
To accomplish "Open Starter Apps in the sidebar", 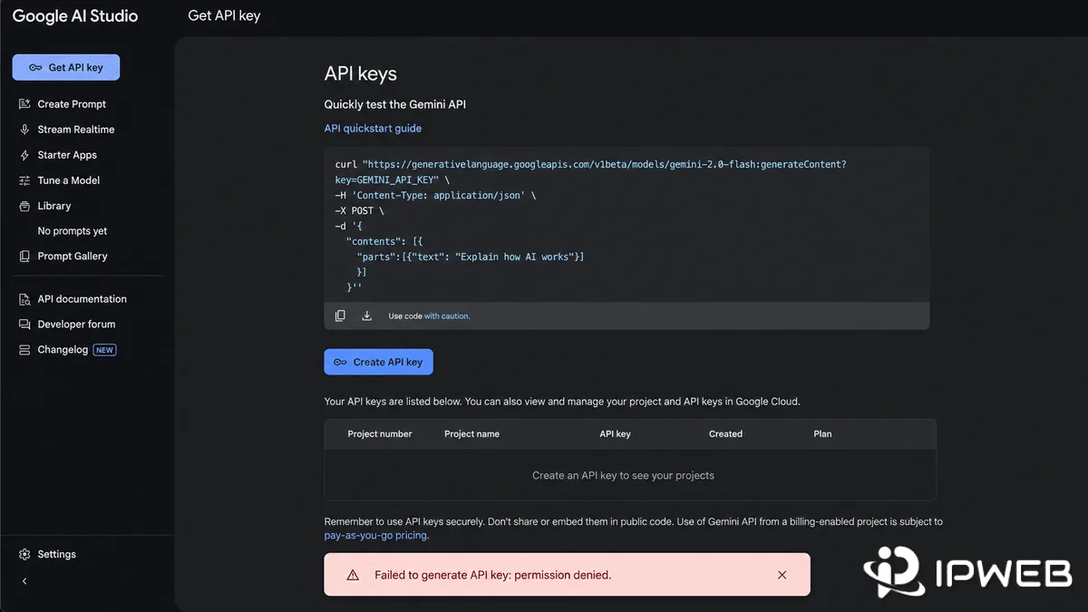I will [67, 155].
